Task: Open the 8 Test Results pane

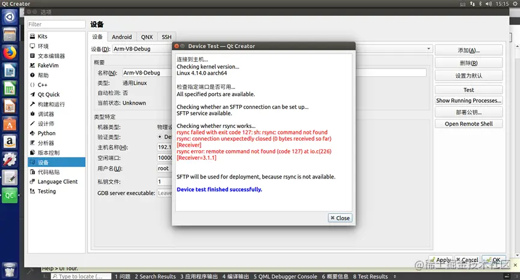Action: 370,276
